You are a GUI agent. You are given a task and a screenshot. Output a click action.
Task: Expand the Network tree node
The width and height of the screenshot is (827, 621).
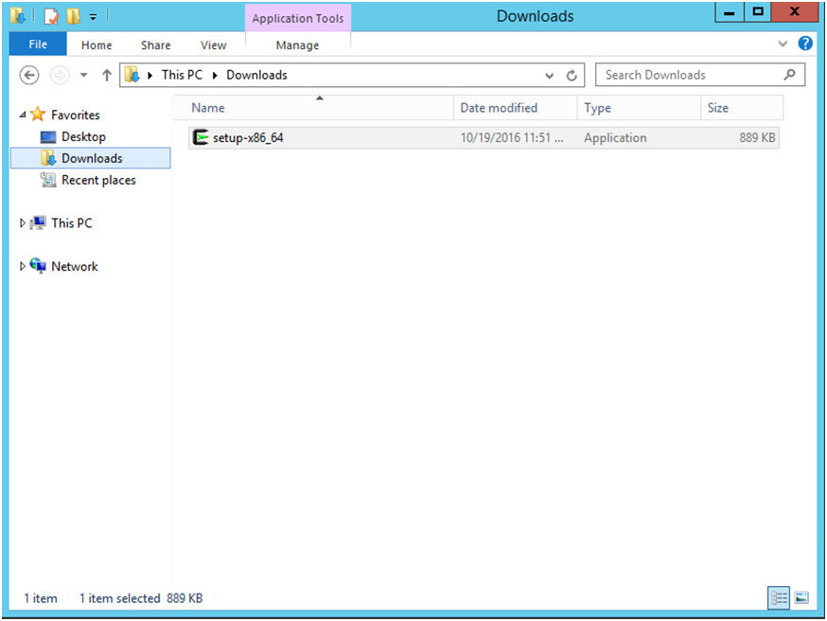pyautogui.click(x=23, y=266)
